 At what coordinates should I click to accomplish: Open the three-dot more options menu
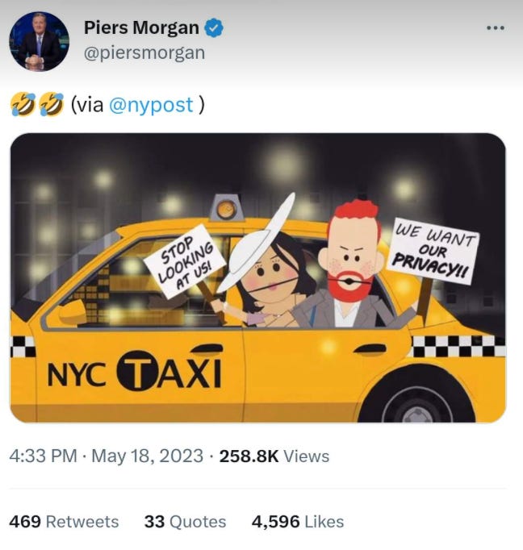tap(496, 27)
